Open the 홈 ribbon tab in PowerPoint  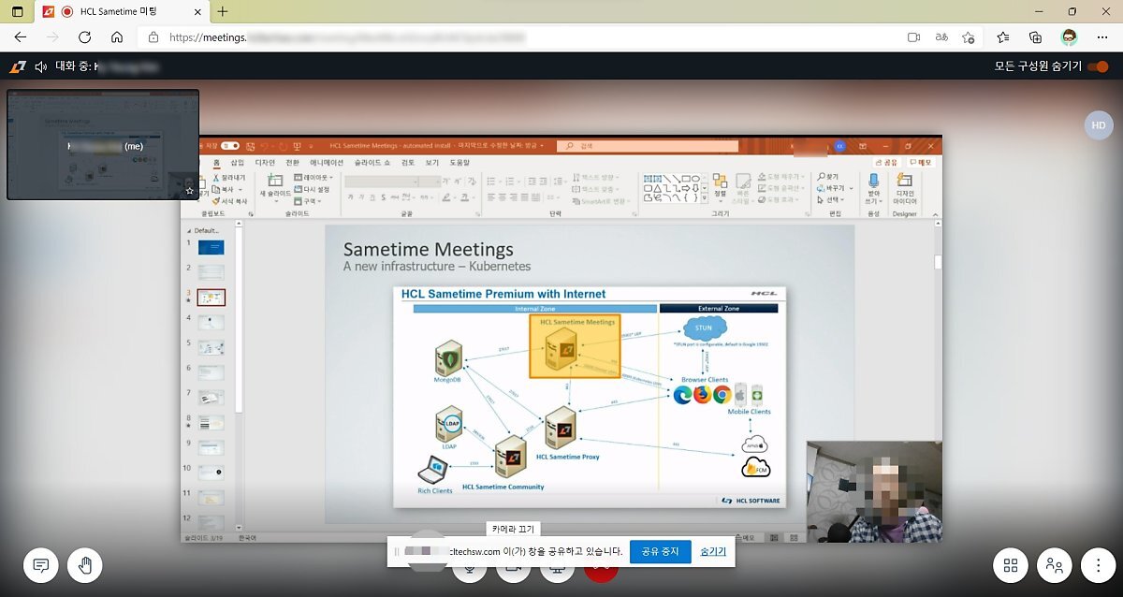pyautogui.click(x=216, y=163)
